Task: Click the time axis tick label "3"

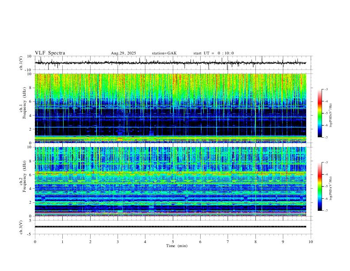Action: point(118,242)
